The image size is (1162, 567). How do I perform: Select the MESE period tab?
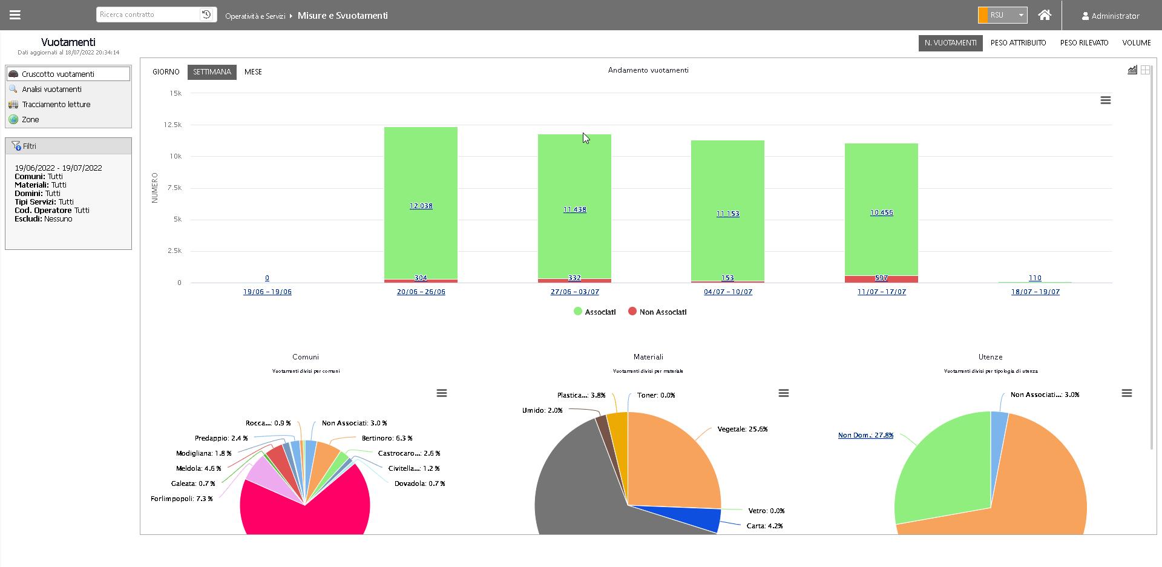[x=253, y=72]
